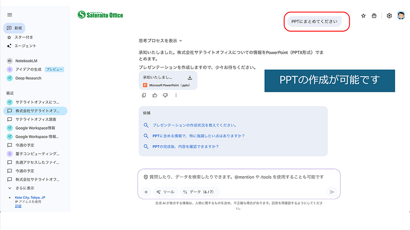Viewport: 410px width, 230px height.
Task: Give the response a thumbs up
Action: point(155,96)
